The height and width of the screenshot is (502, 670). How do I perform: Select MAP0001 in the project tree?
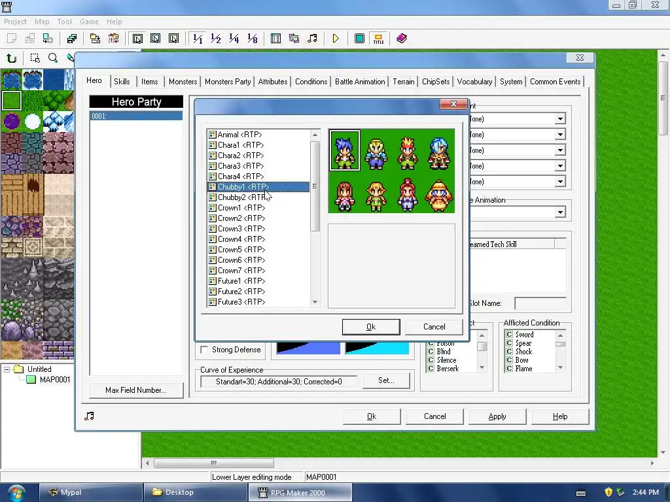coord(54,380)
